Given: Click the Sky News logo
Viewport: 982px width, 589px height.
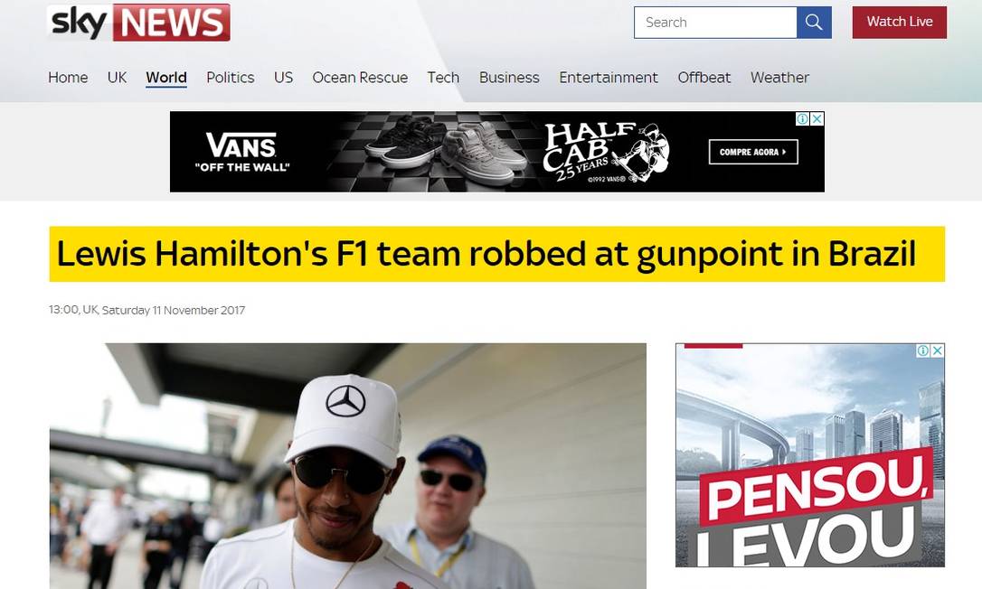Looking at the screenshot, I should pos(138,23).
